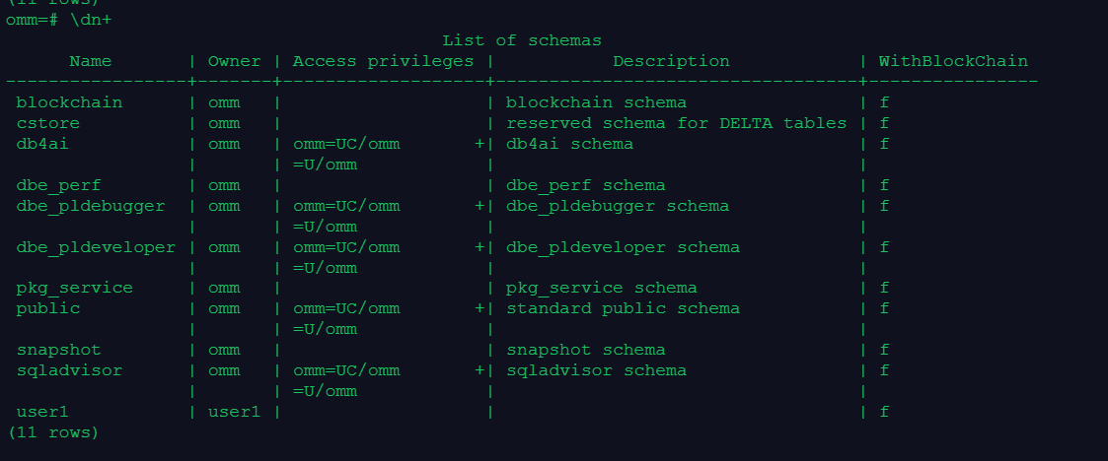Click the dbe_pldeveloper schema name
1108x461 pixels.
(96, 248)
